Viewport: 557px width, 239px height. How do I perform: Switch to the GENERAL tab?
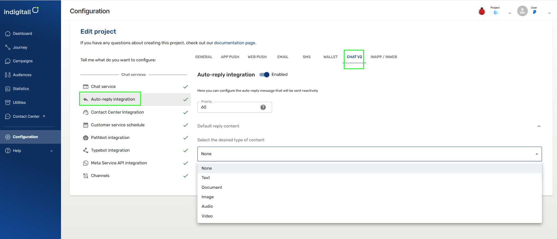pos(204,57)
